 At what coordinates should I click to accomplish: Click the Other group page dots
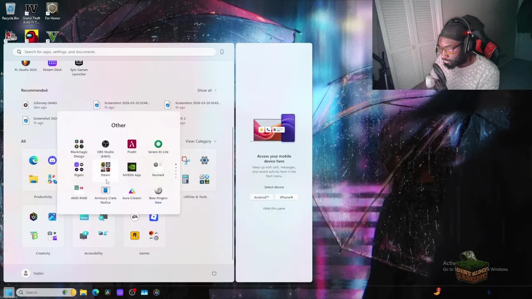pos(176,171)
